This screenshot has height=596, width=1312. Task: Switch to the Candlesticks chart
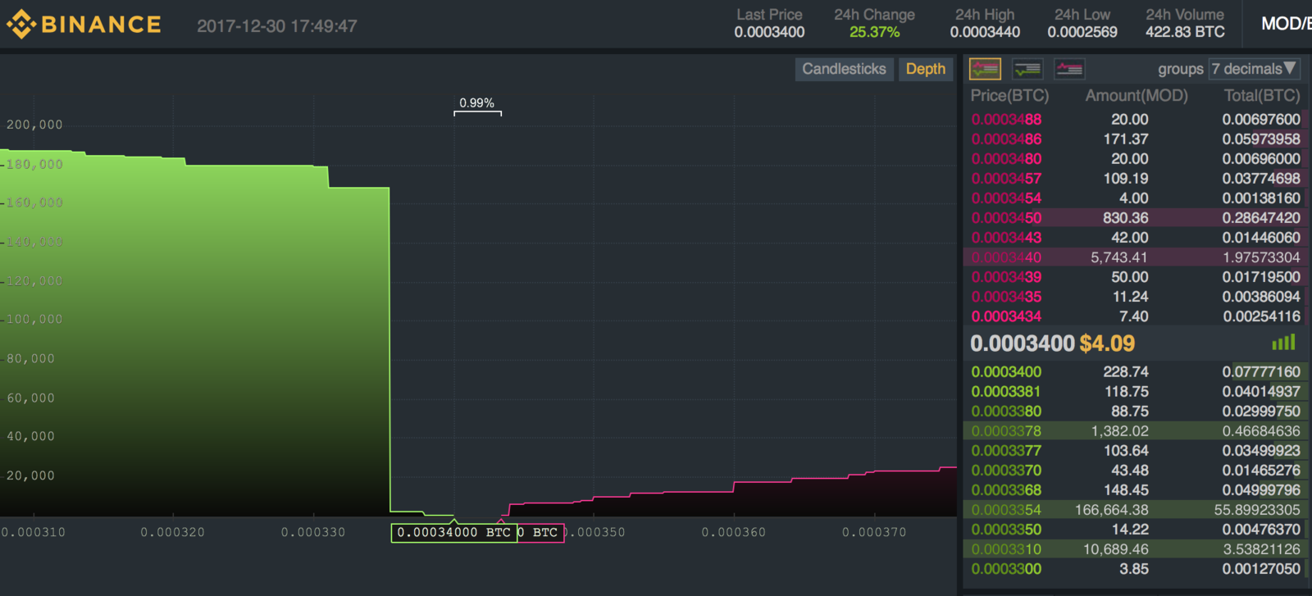click(844, 69)
